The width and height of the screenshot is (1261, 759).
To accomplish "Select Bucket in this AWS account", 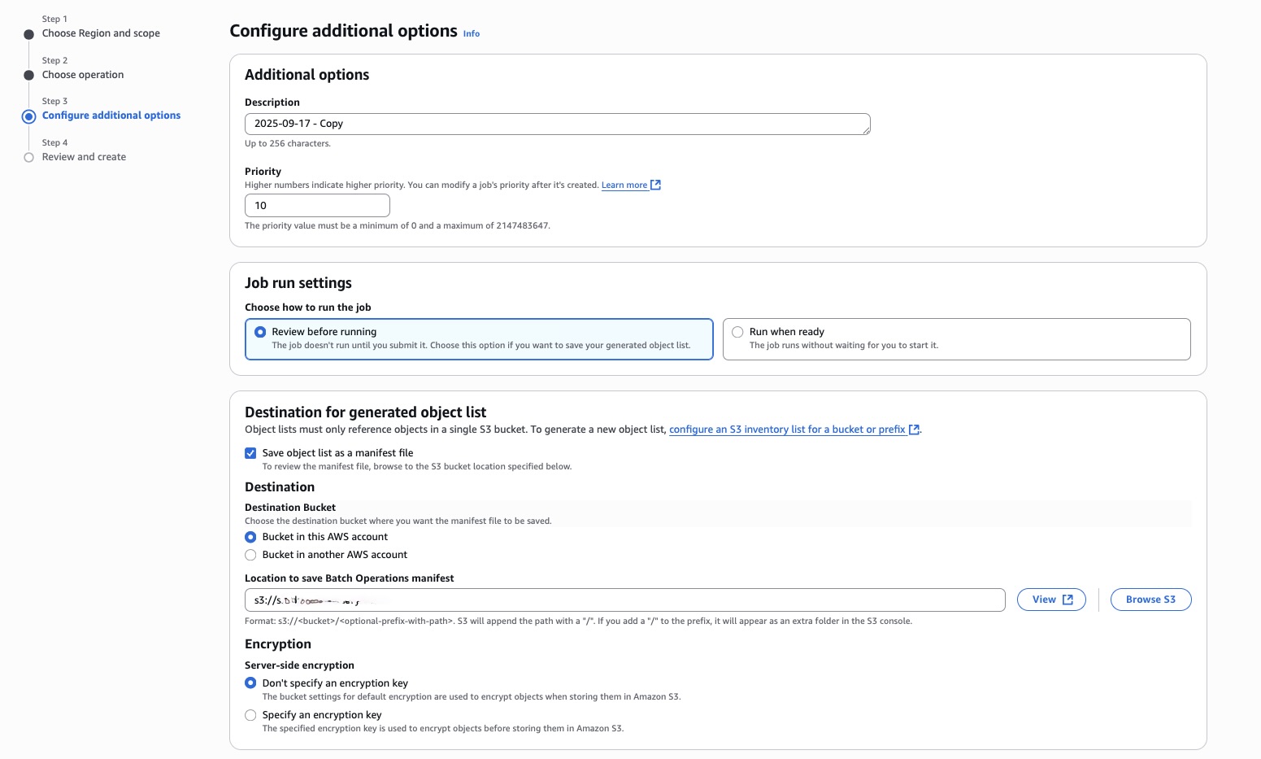I will coord(250,537).
